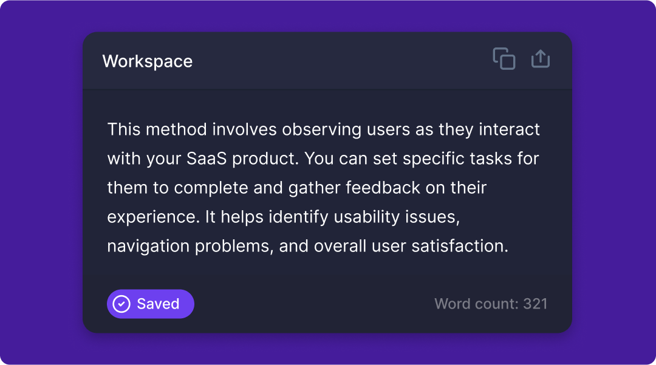The height and width of the screenshot is (365, 656).
Task: Click the word "SaaS" in the paragraph
Action: (x=207, y=159)
